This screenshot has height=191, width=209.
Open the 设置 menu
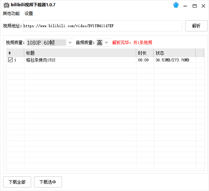pyautogui.click(x=29, y=13)
